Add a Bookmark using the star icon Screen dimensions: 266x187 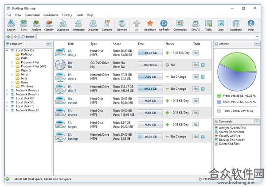[150, 25]
